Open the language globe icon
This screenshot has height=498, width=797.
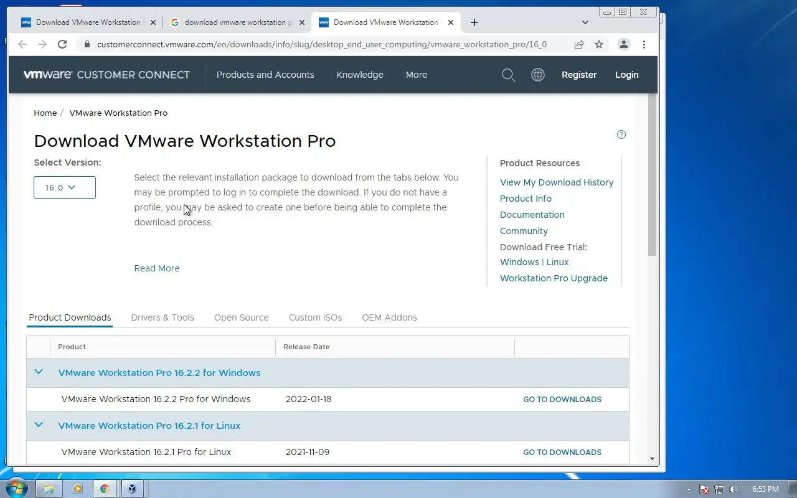tap(538, 75)
